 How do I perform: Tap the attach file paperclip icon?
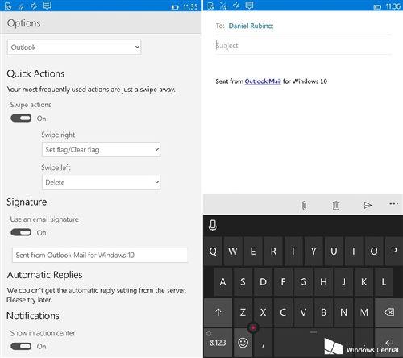(304, 205)
